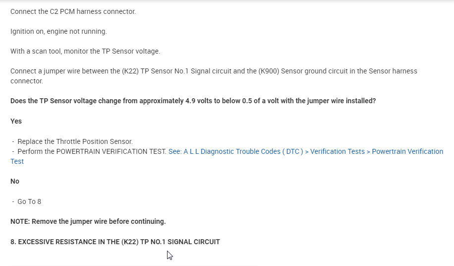Click the 'With a scan tool' instruction line
The width and height of the screenshot is (454, 266).
(x=85, y=51)
